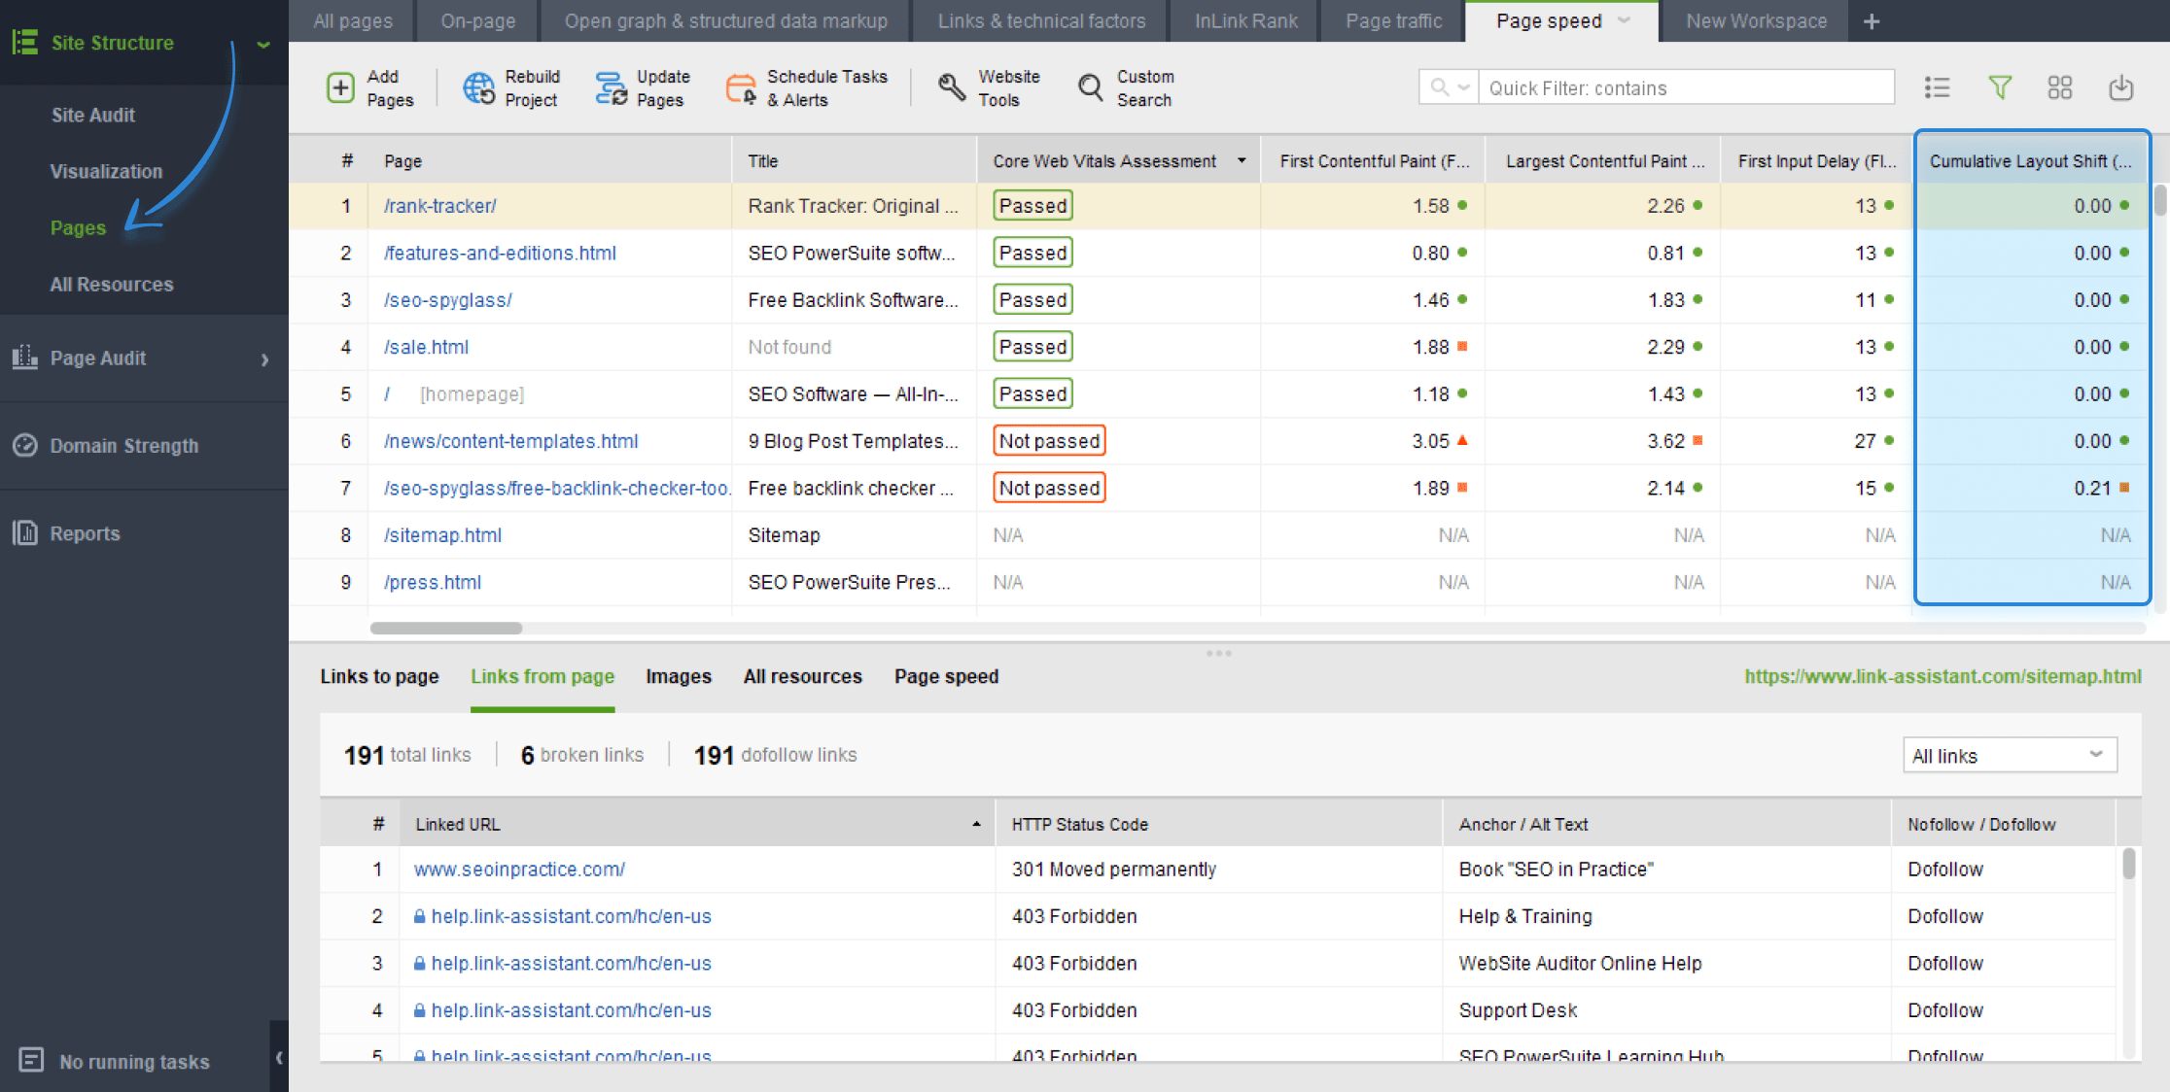Click the Page Audit chart icon
The image size is (2170, 1092).
point(25,357)
